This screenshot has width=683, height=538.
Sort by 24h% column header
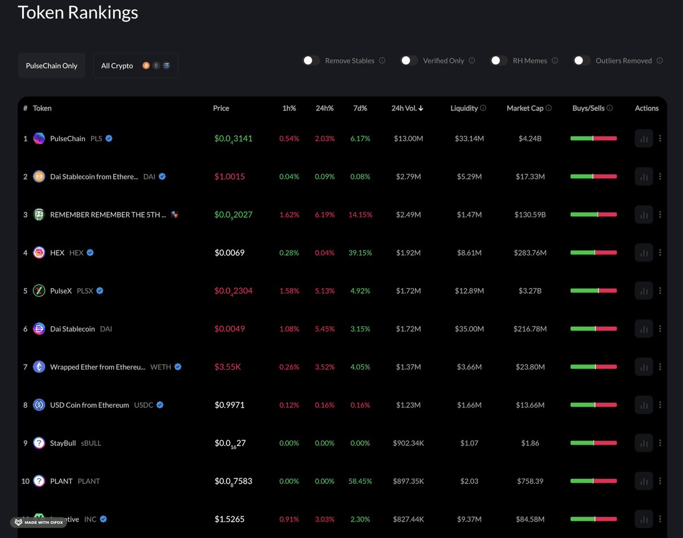(324, 108)
